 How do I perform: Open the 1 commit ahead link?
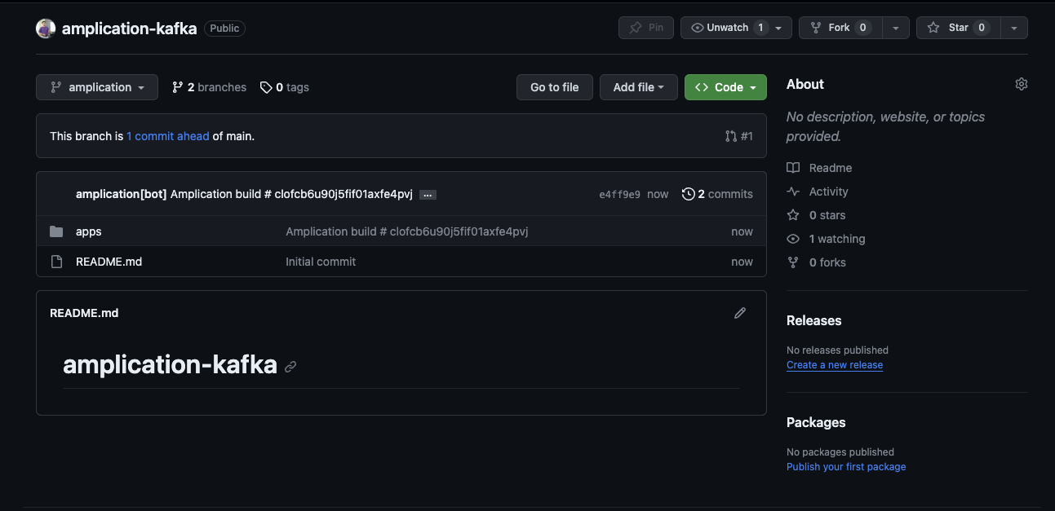(168, 136)
